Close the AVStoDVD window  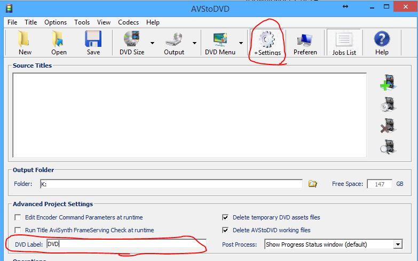click(x=406, y=6)
